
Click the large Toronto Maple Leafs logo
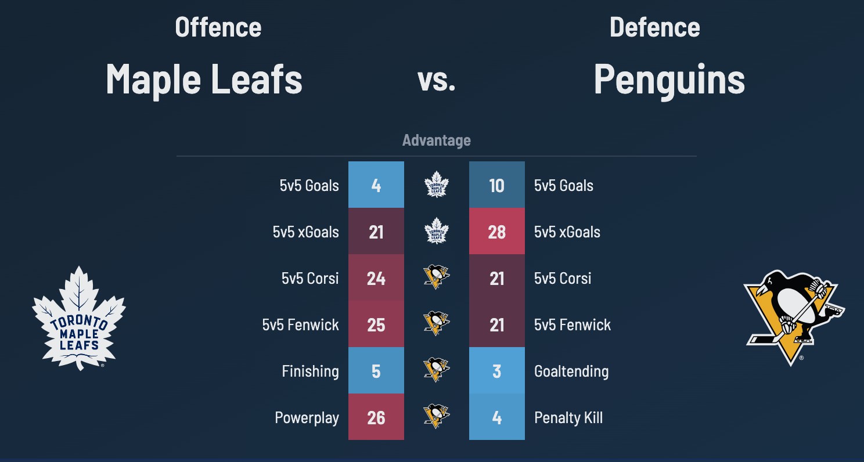click(79, 318)
